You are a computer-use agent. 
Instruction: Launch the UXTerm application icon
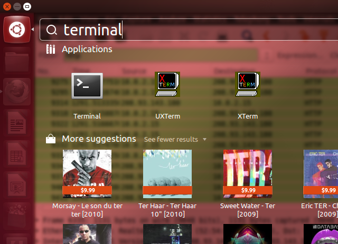(x=167, y=84)
